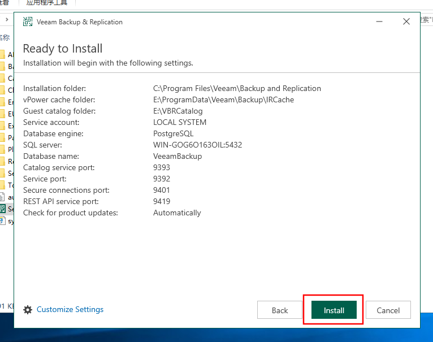Select the Check for product updates label

71,213
